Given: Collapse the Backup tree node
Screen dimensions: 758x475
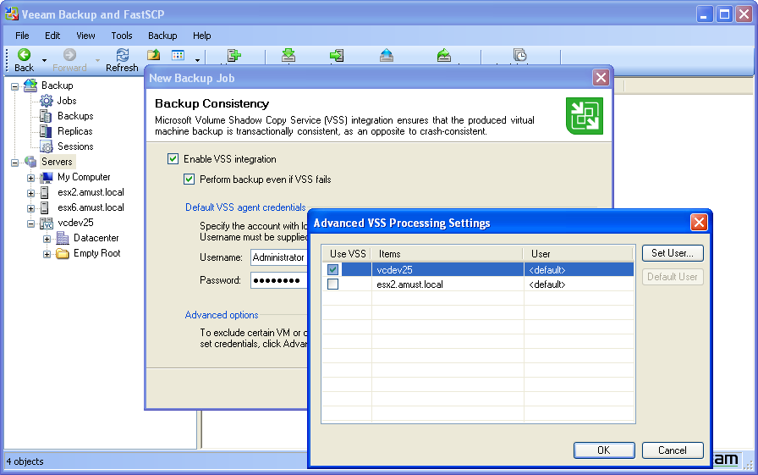Looking at the screenshot, I should pos(15,86).
